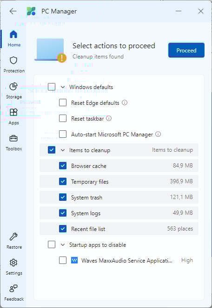Viewport: 212px width, 308px height.
Task: Show info for Reset taskbar
Action: click(109, 118)
